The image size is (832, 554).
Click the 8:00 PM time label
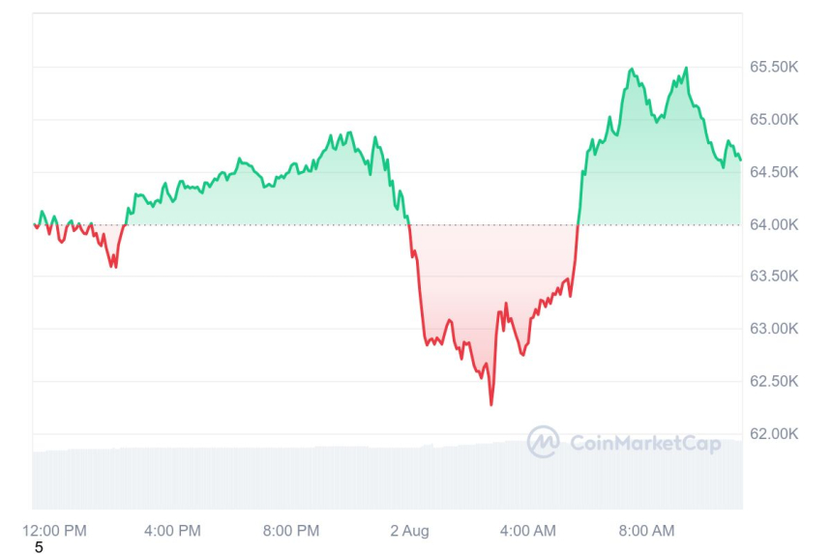291,531
